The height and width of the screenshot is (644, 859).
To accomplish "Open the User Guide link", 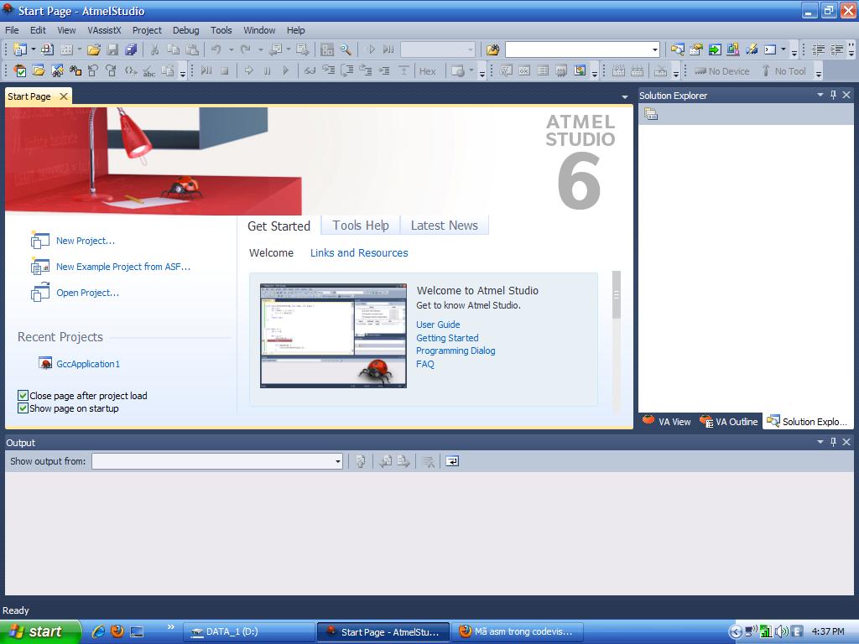I will (x=438, y=325).
